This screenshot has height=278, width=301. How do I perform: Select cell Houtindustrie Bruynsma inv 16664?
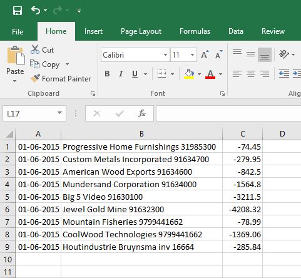tap(141, 247)
